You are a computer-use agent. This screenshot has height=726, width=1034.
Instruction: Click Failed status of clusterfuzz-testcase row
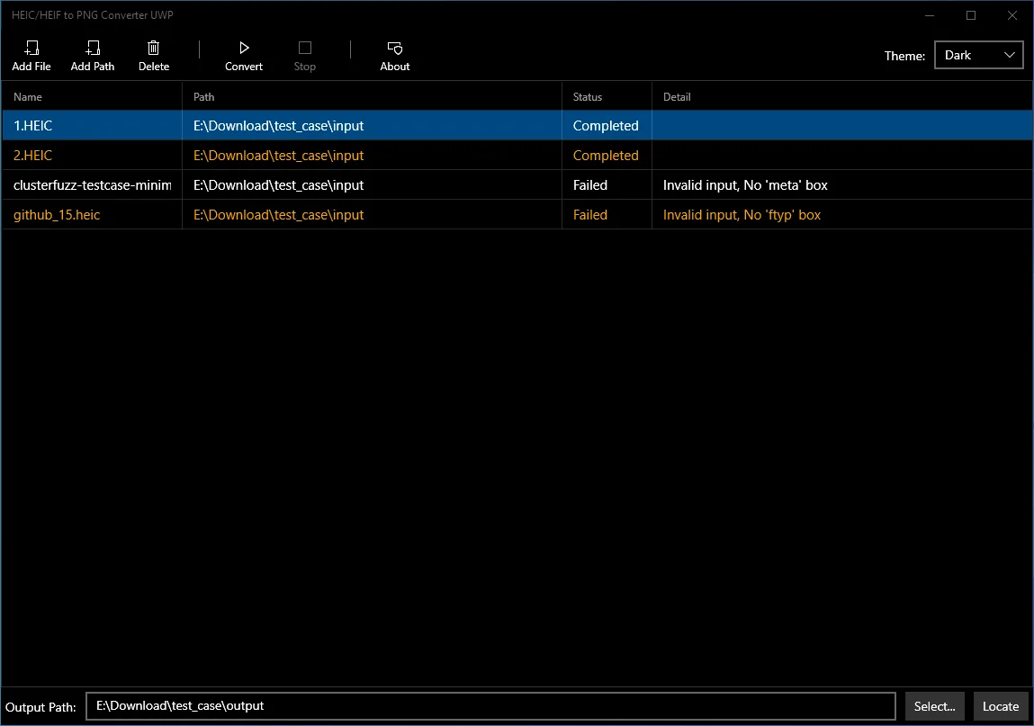[x=590, y=185]
